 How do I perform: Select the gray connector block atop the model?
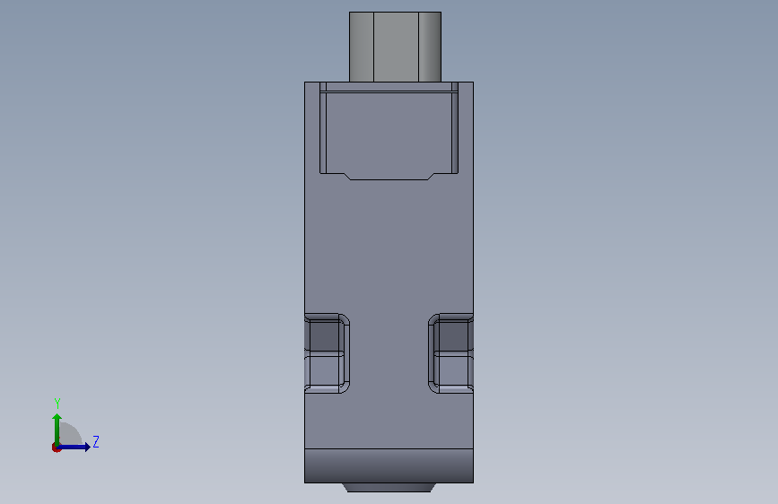[x=395, y=48]
